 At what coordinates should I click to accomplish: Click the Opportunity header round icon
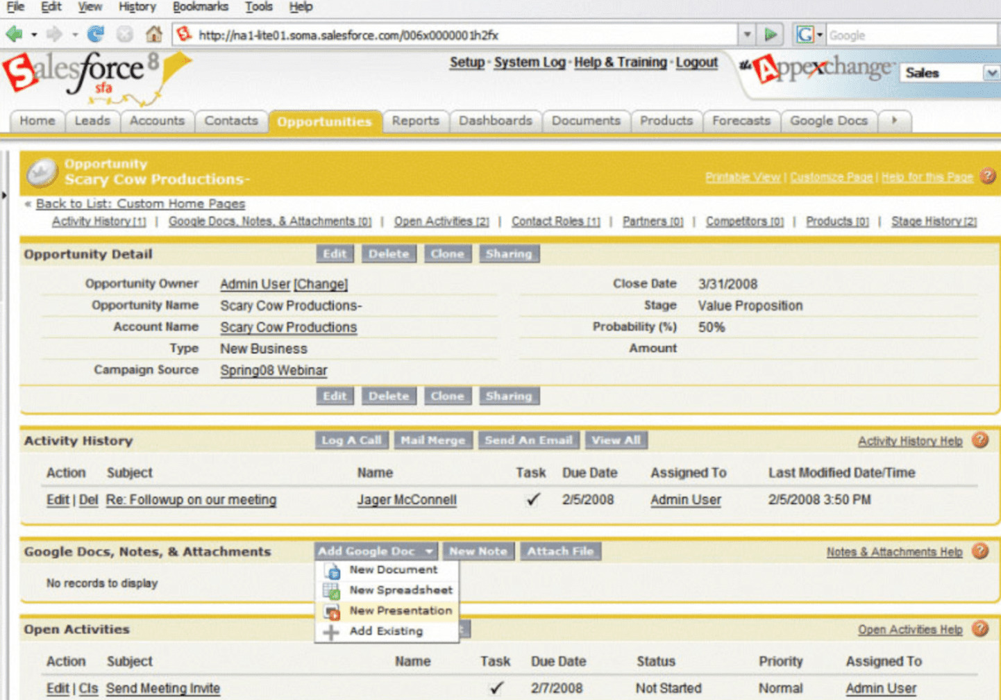[42, 174]
